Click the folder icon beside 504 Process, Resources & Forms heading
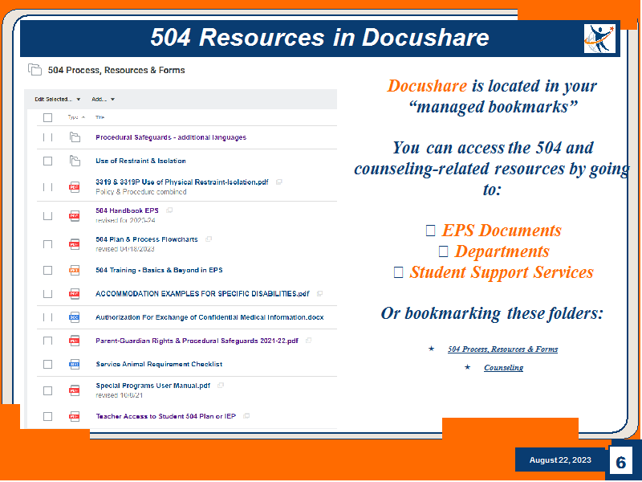 coord(35,70)
